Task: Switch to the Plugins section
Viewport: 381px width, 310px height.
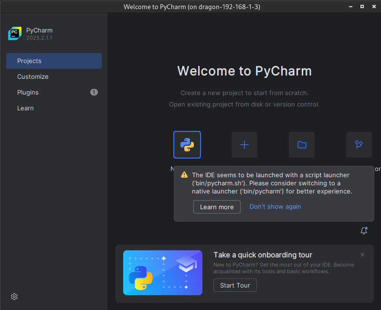Action: click(x=53, y=92)
